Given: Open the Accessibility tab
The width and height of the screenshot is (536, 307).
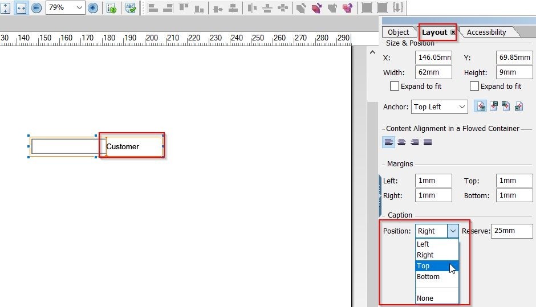Looking at the screenshot, I should [x=486, y=32].
